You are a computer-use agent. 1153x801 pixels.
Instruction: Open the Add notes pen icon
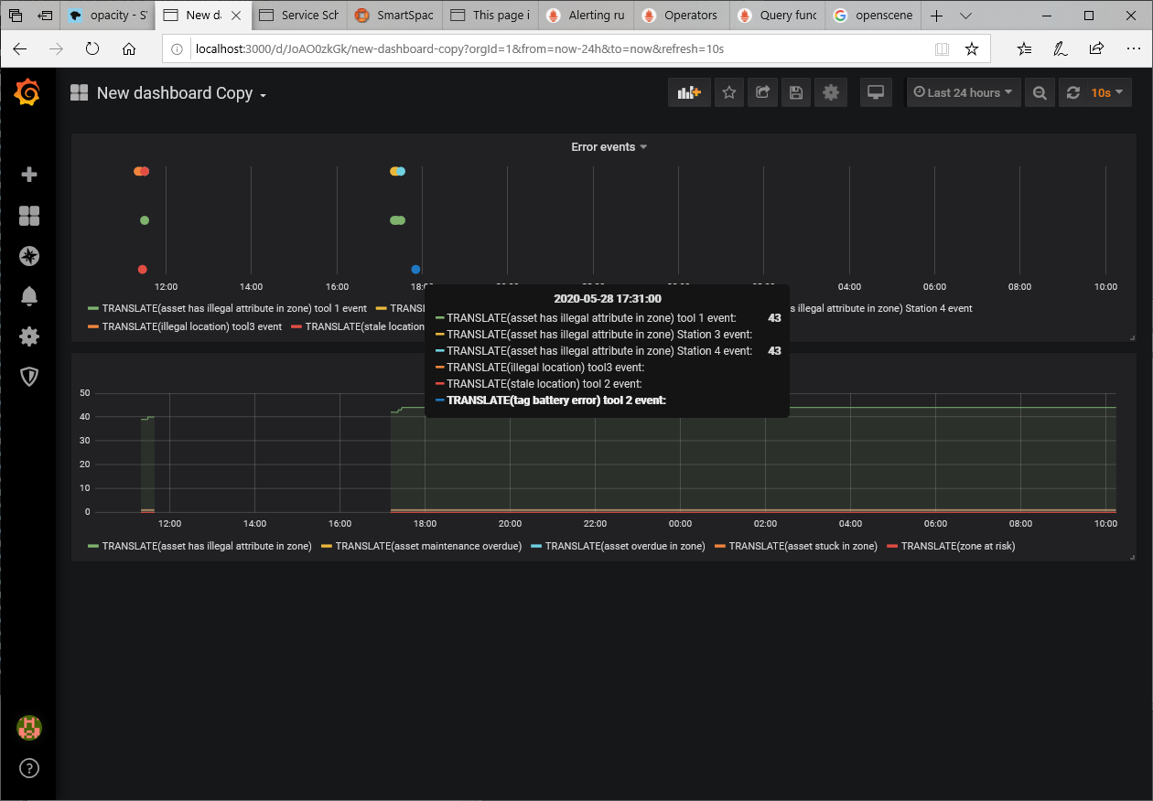tap(1060, 48)
